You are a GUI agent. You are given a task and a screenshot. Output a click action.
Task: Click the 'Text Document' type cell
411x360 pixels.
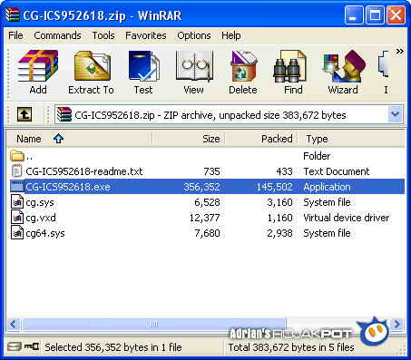point(337,171)
